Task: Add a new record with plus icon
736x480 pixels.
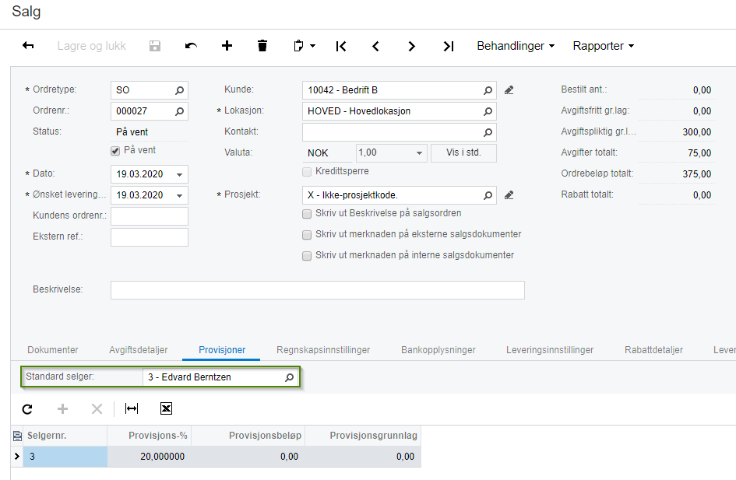Action: click(x=227, y=46)
